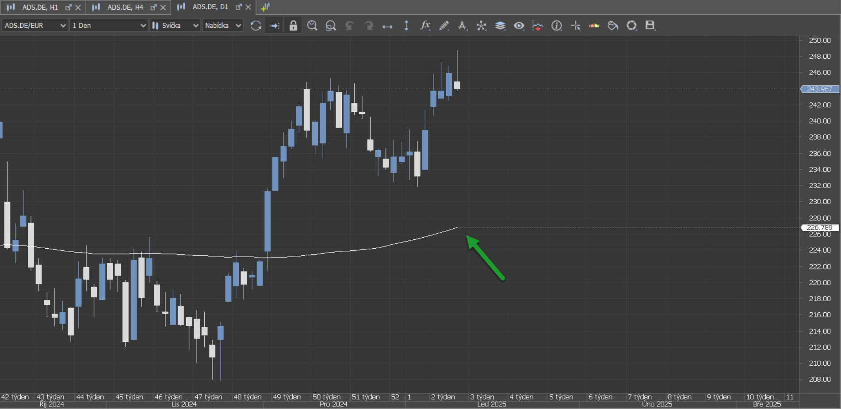
Task: Pop out the ADS.DE, D1 tab window
Action: (x=238, y=7)
